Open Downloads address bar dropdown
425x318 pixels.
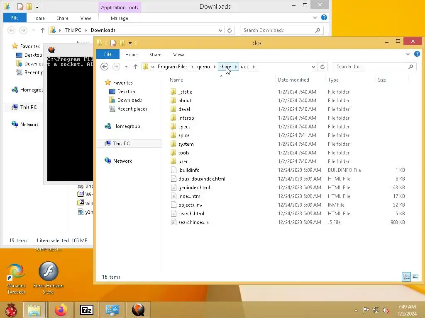(x=220, y=30)
